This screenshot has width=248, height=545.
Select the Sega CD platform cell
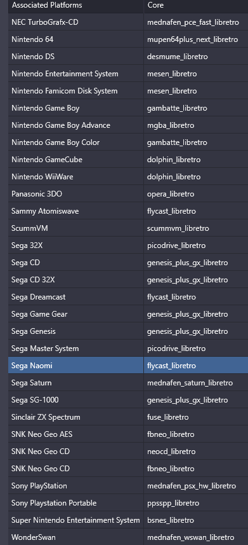click(x=76, y=263)
